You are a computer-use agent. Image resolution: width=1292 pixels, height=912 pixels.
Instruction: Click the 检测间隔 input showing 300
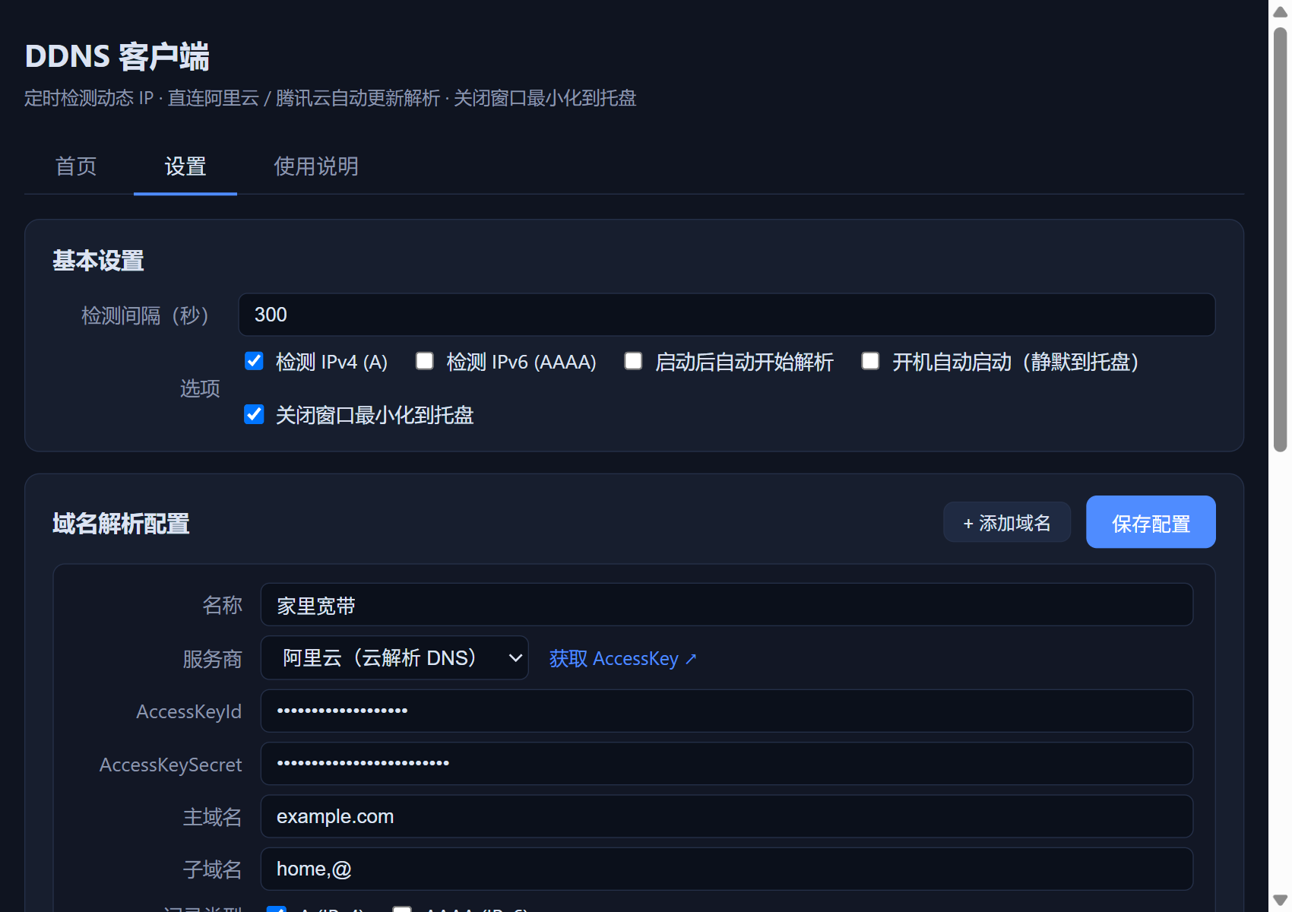click(727, 315)
